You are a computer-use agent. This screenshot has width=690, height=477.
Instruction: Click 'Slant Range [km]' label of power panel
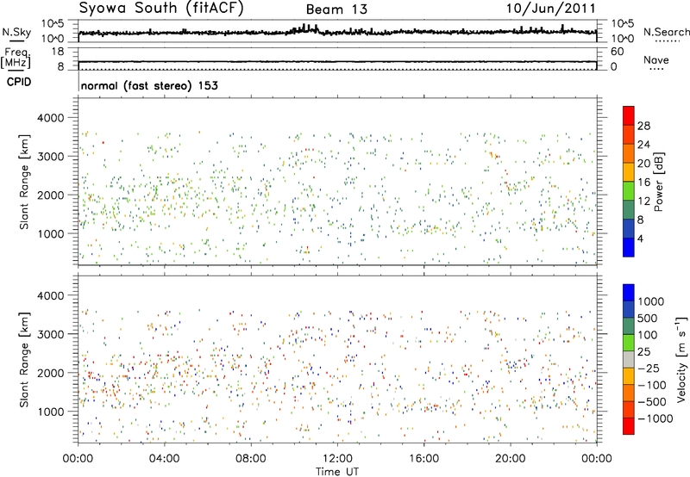coord(24,182)
